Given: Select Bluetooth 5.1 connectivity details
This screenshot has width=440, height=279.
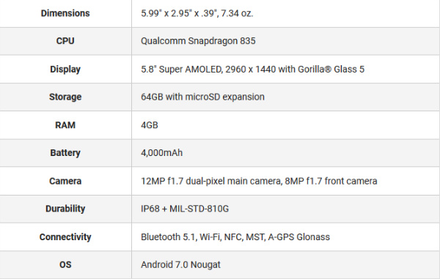Looking at the screenshot, I should [x=235, y=237].
